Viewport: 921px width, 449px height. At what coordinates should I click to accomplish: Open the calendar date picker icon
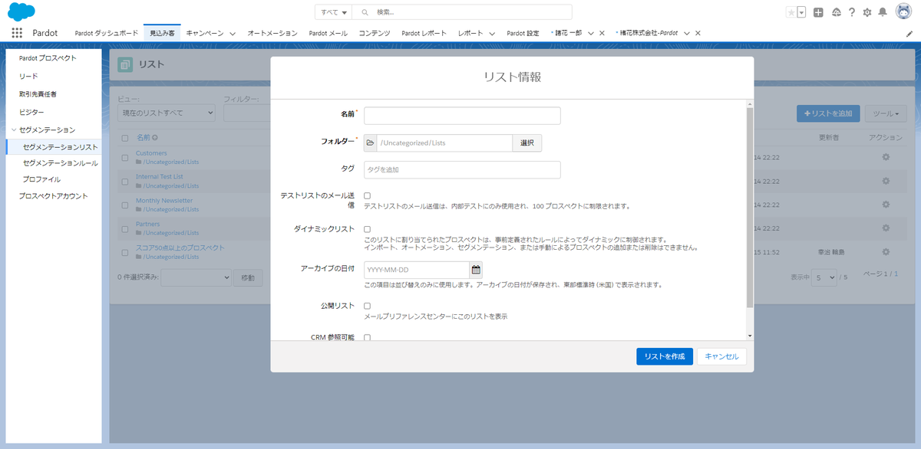point(476,270)
